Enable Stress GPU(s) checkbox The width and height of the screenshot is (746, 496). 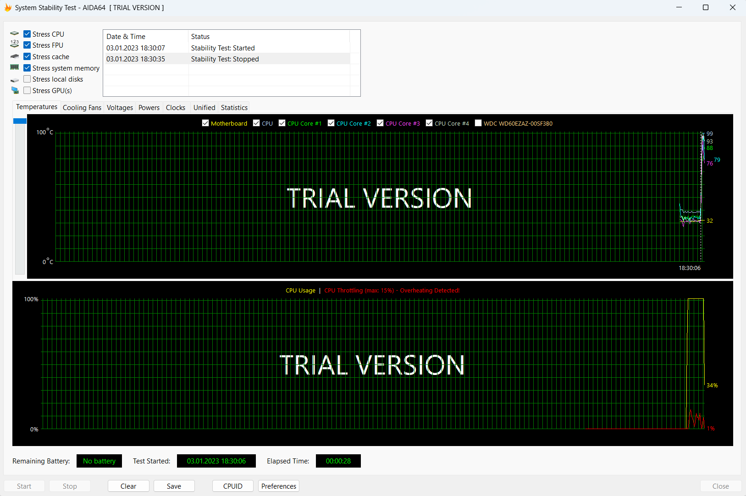[x=27, y=90]
